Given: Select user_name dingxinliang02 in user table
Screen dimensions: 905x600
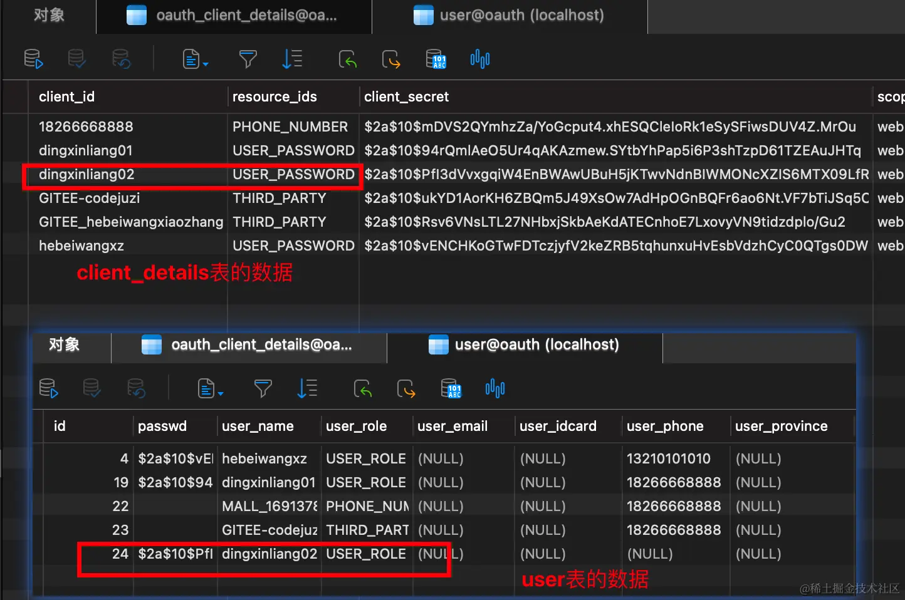Looking at the screenshot, I should click(x=269, y=554).
